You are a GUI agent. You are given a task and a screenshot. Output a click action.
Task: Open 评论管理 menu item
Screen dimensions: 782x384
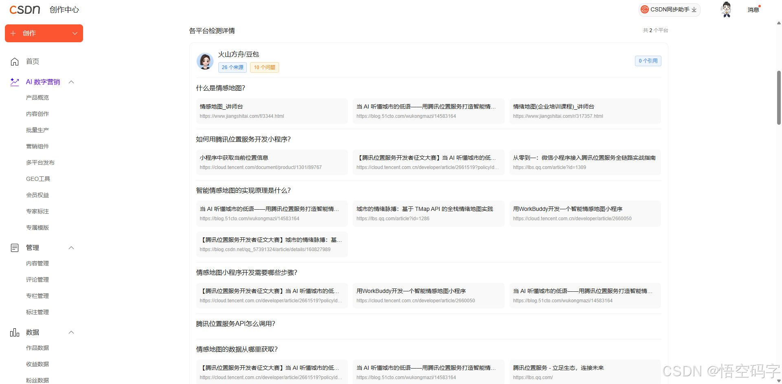37,280
